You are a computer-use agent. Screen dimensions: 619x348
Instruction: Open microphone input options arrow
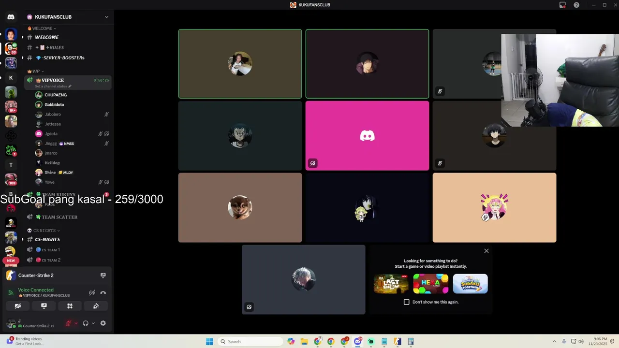(x=75, y=323)
